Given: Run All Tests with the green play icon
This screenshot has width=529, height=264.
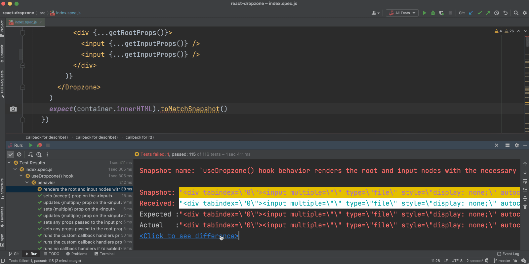Looking at the screenshot, I should 425,13.
